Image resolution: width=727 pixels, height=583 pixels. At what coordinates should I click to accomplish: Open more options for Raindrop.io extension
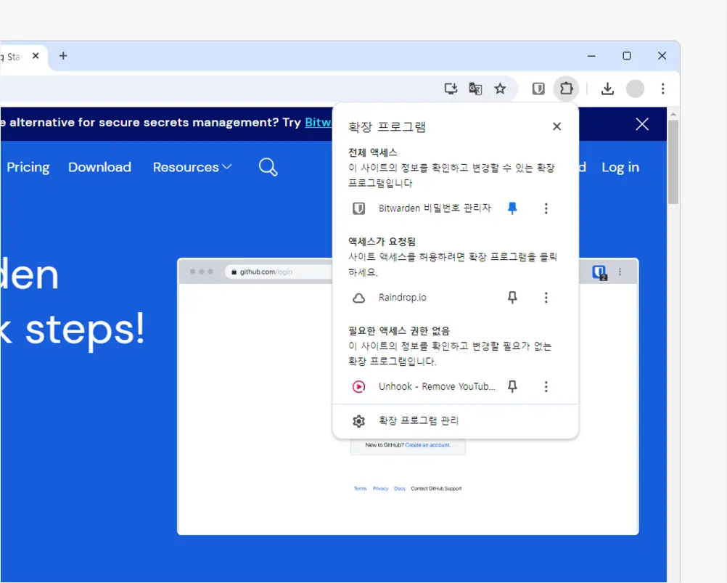[546, 298]
